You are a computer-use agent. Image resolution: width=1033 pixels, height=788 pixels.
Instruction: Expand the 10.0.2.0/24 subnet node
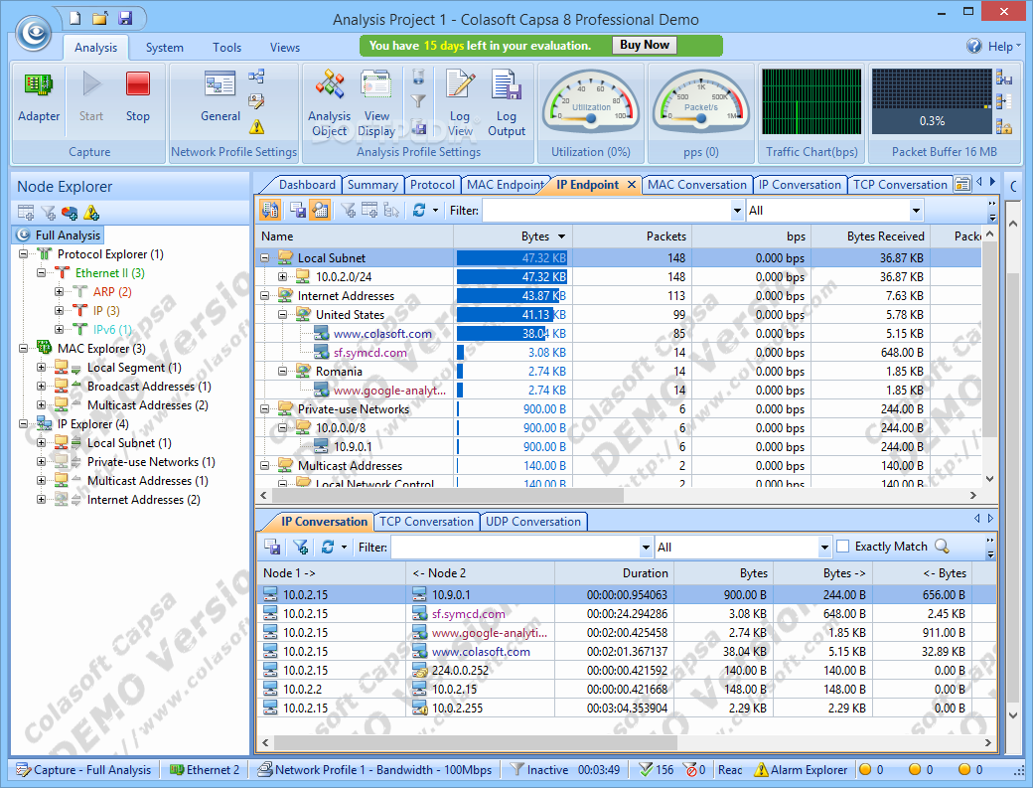(x=282, y=276)
